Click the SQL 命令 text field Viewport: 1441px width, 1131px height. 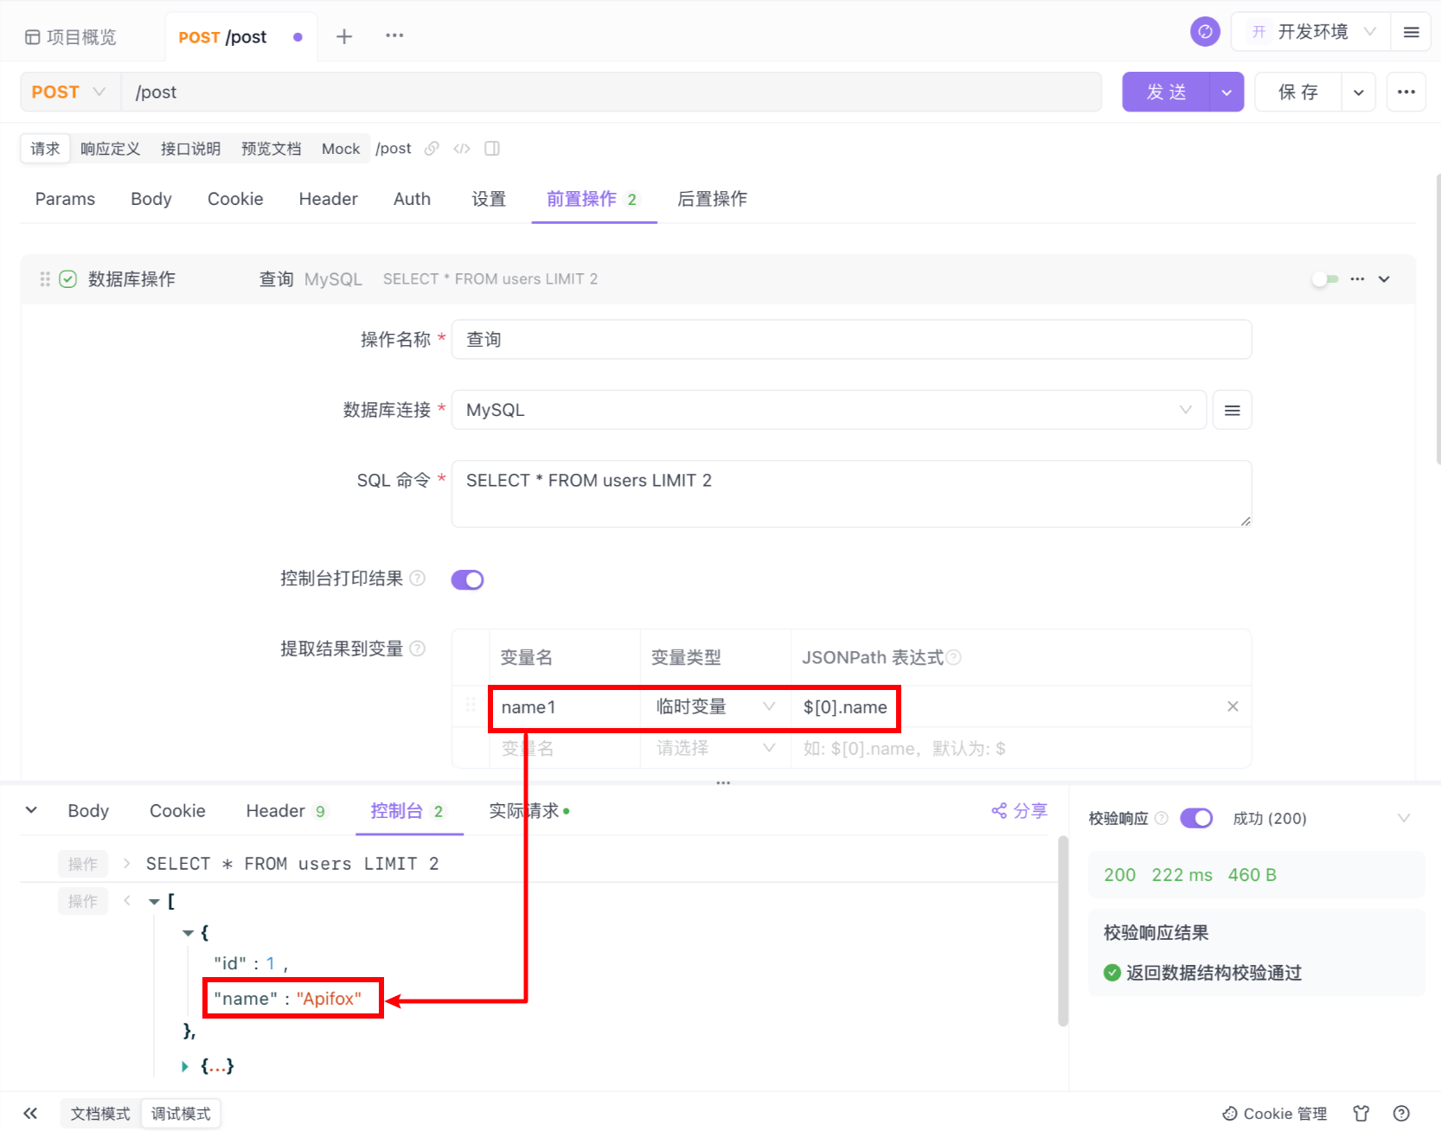click(x=851, y=493)
